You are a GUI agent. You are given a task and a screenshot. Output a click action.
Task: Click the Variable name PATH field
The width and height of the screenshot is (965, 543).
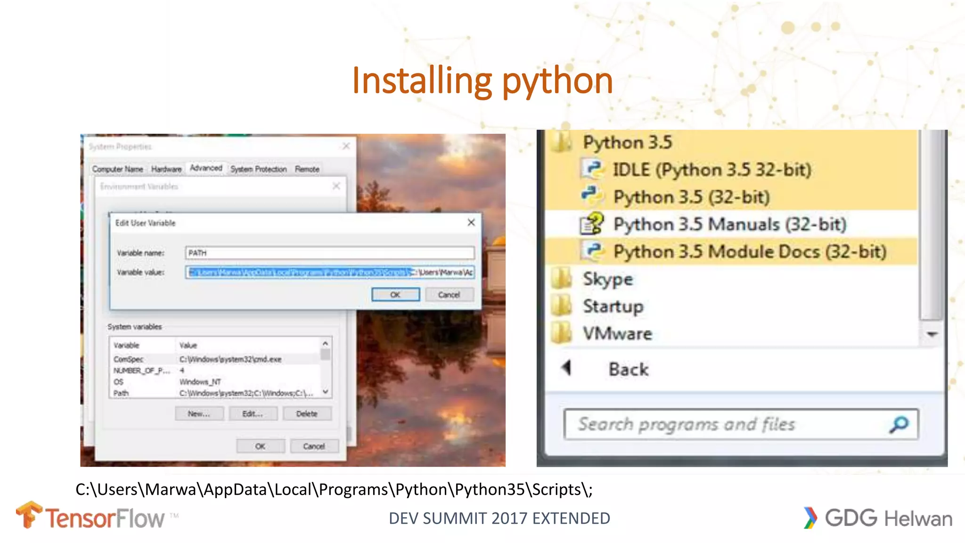tap(330, 253)
